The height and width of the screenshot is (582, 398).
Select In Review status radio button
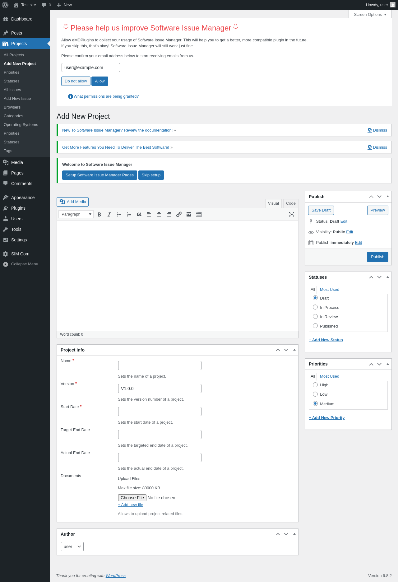315,316
